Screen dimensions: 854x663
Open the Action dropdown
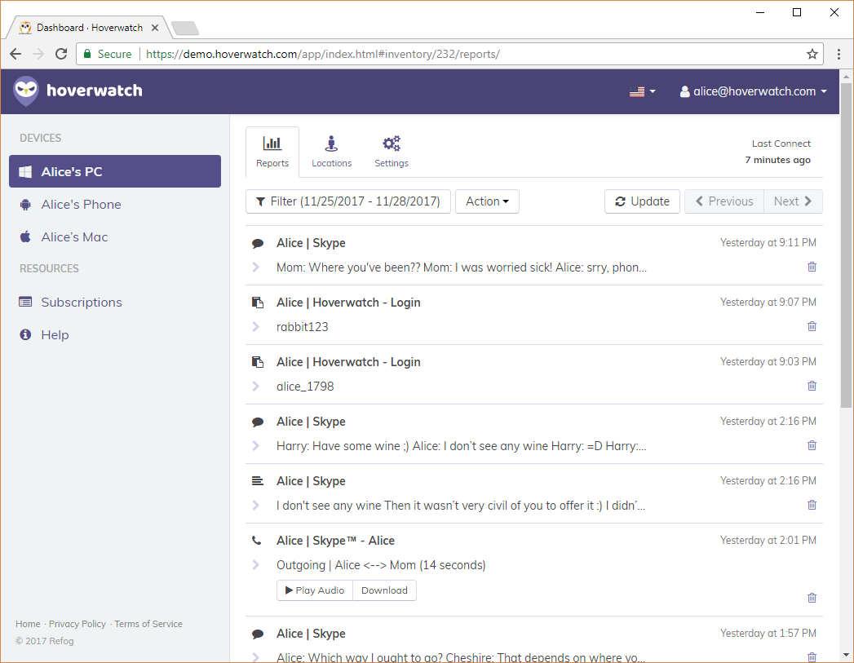pyautogui.click(x=487, y=201)
